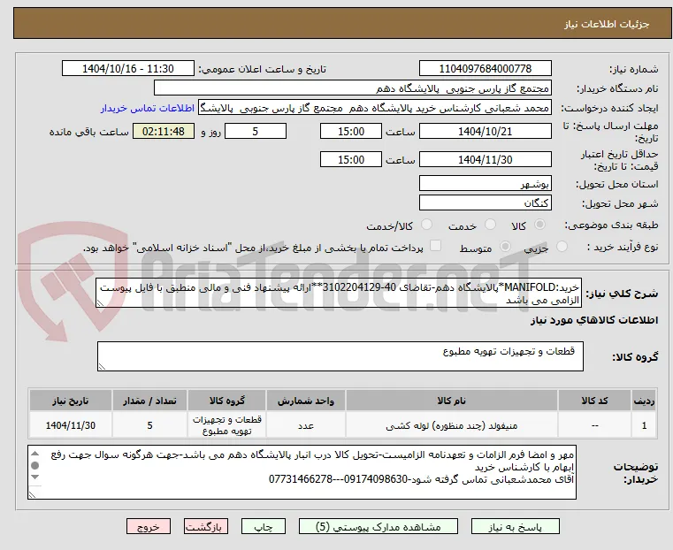
Task: Click the تاریخ نیاز column header
Action: (71, 401)
